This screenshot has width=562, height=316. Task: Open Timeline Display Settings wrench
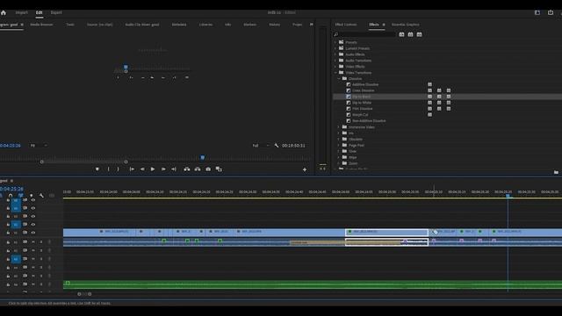coord(41,196)
